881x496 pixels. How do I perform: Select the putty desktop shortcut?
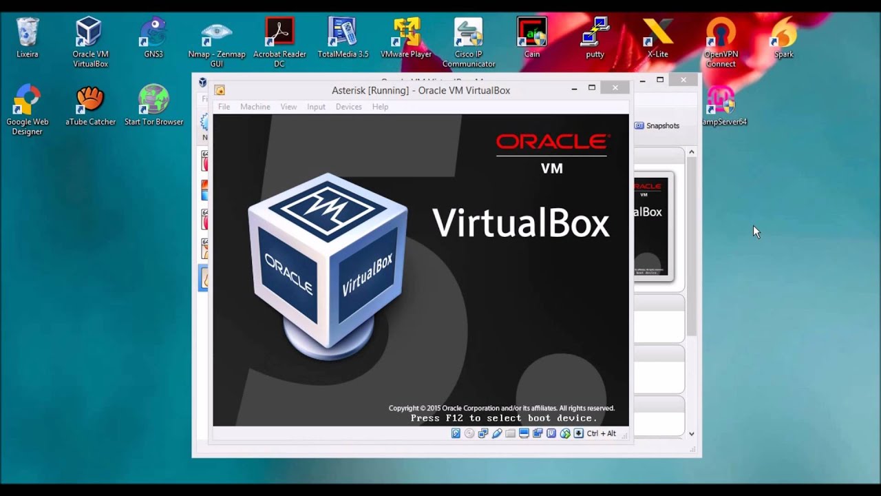click(x=595, y=38)
